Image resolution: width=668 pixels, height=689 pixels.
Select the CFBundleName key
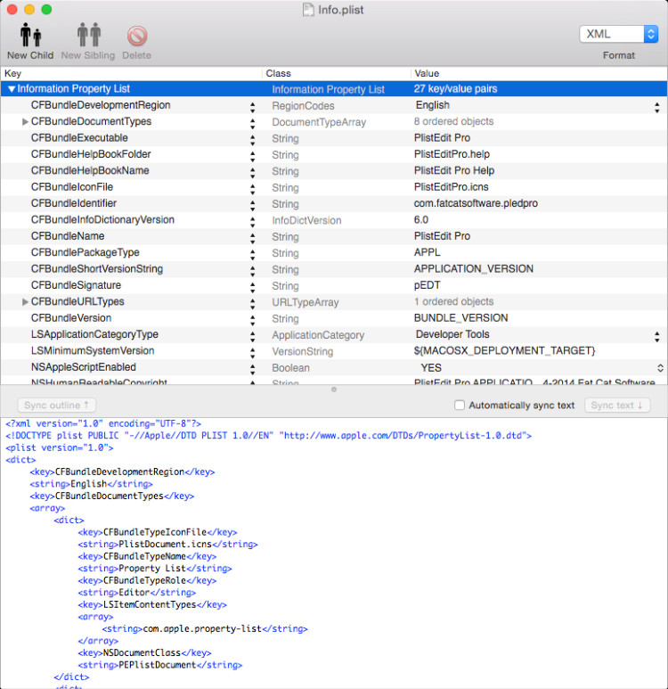click(x=68, y=236)
